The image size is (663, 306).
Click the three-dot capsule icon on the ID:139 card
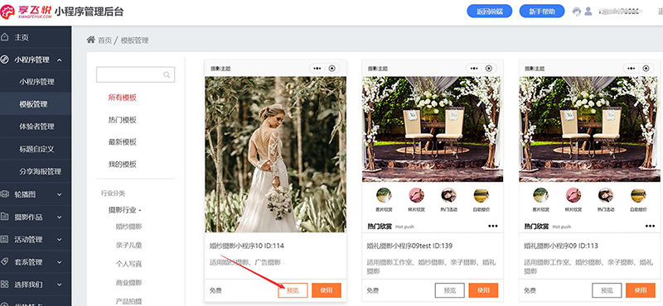click(474, 69)
